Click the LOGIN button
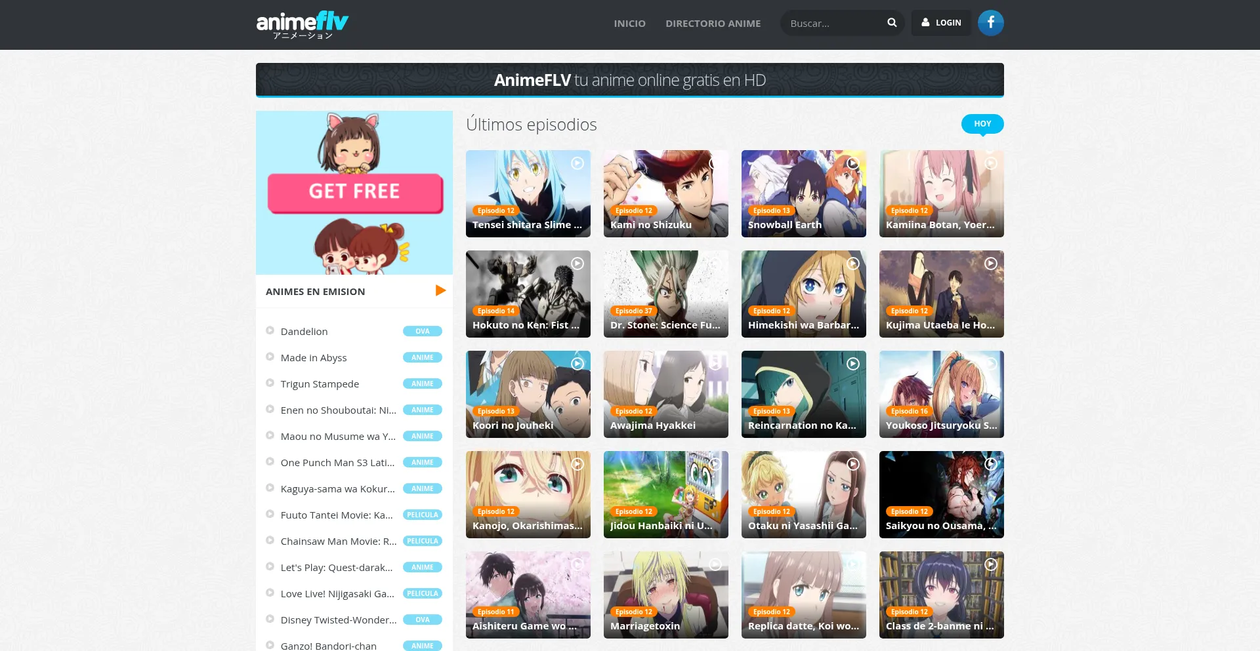This screenshot has height=651, width=1260. coord(941,23)
